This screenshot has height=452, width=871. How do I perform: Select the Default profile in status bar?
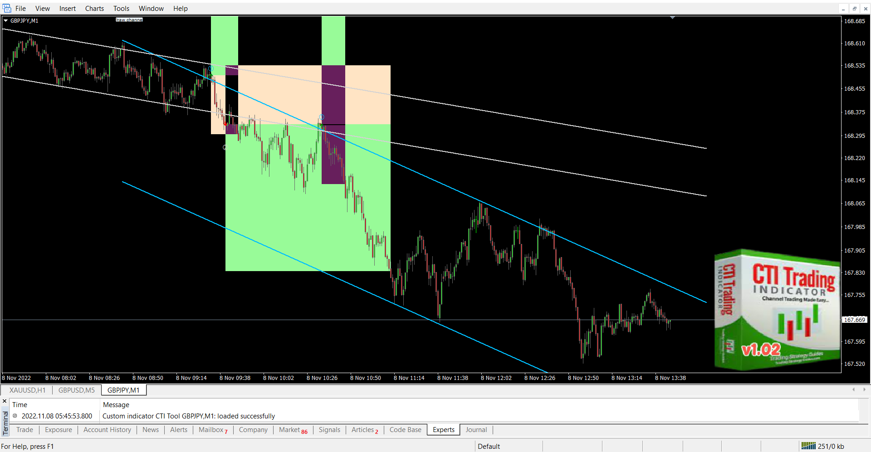click(489, 446)
